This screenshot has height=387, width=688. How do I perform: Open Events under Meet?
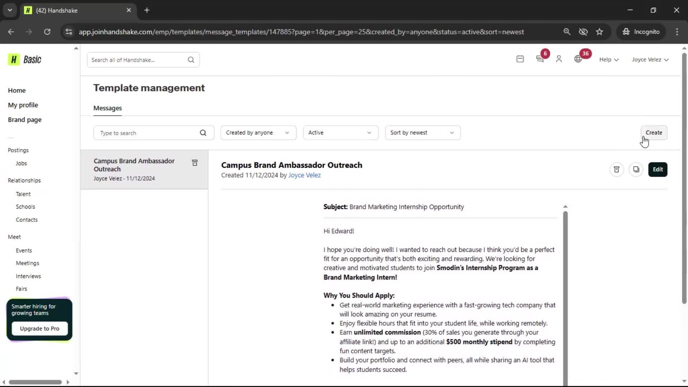tap(24, 250)
